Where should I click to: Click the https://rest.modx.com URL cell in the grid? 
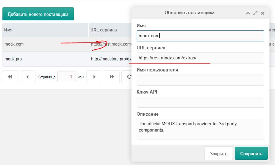click(x=110, y=44)
